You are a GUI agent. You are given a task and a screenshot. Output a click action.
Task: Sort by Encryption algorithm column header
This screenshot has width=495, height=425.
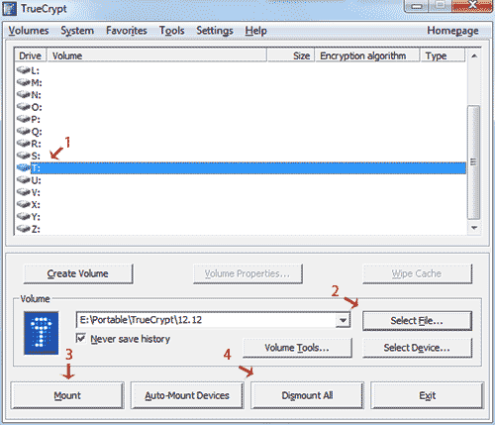[x=367, y=55]
